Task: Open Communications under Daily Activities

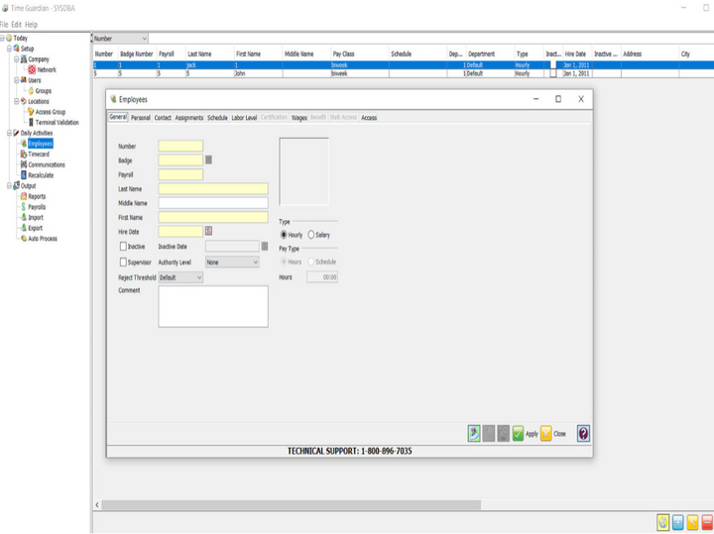Action: (46, 164)
